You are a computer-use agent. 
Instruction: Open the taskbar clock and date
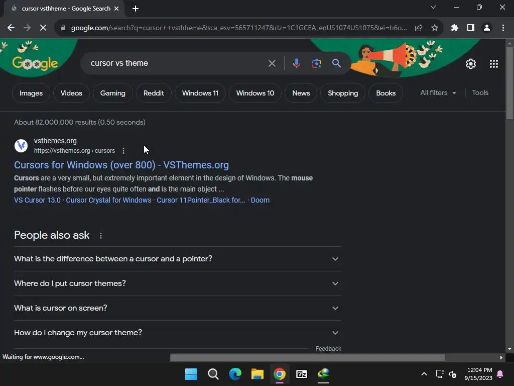[x=478, y=374]
